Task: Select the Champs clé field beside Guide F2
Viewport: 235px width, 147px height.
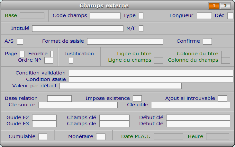Action: tap(114, 118)
